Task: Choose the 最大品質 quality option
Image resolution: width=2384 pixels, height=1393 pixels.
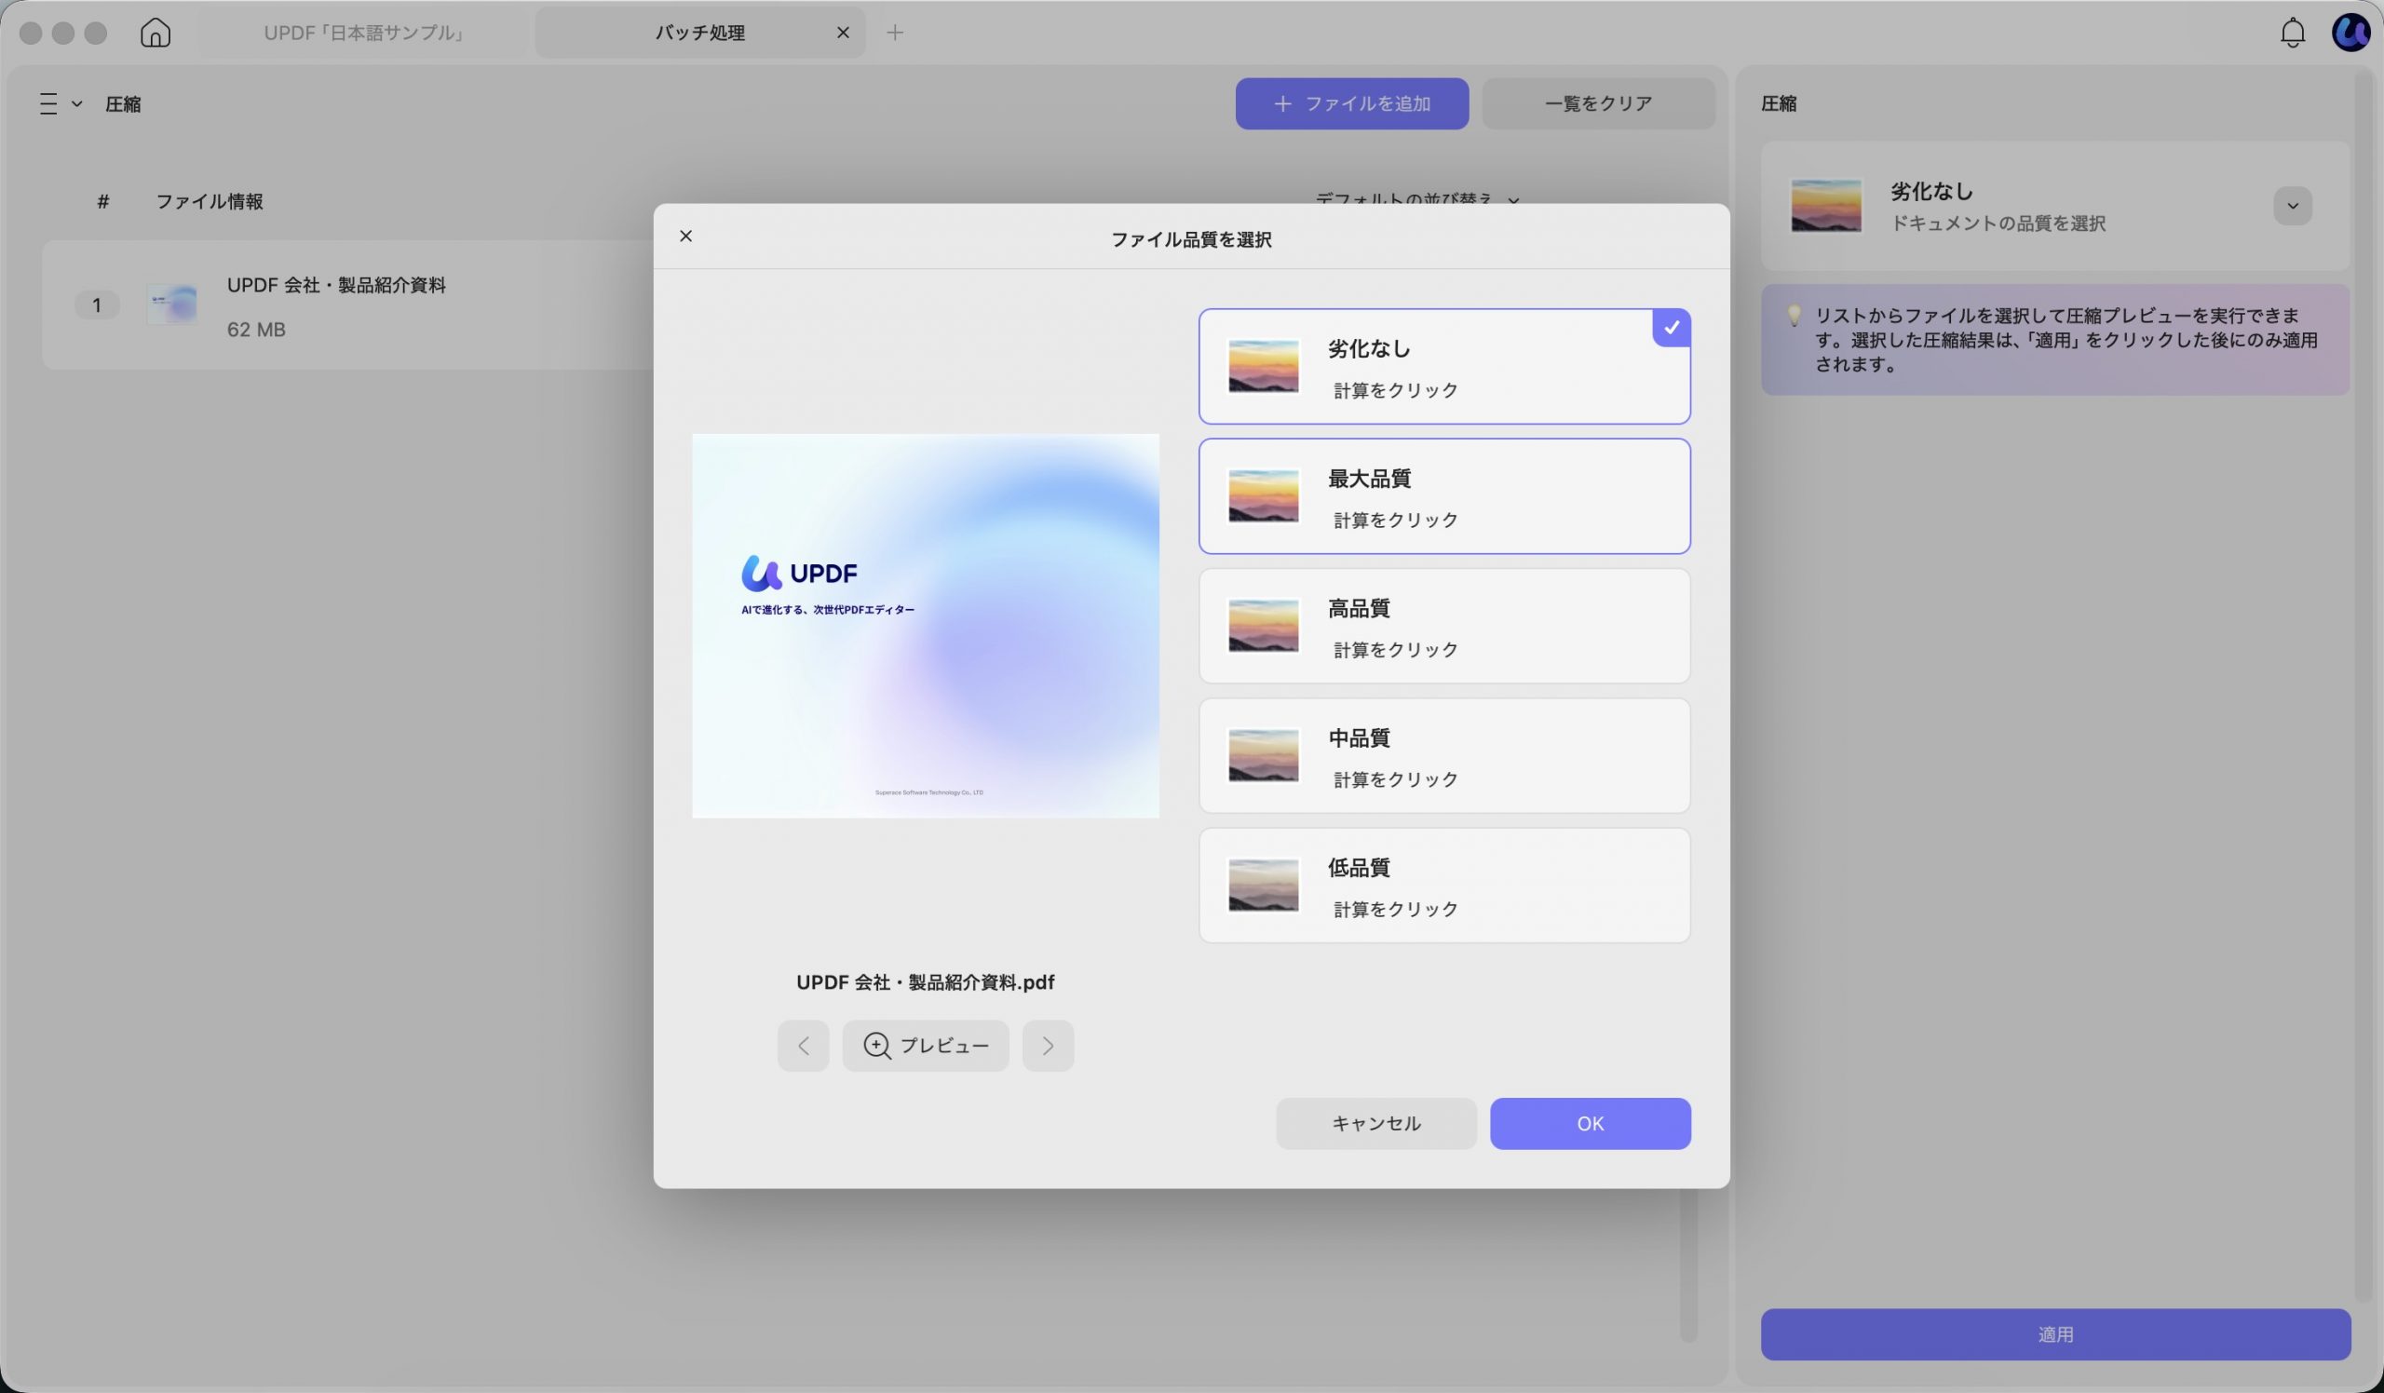Action: coord(1443,495)
